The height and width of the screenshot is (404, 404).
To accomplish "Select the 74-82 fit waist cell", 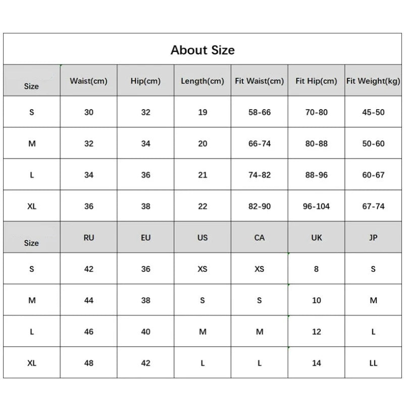I will (260, 175).
